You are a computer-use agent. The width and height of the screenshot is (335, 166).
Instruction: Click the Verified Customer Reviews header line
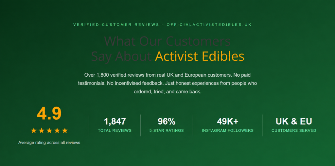click(x=163, y=25)
